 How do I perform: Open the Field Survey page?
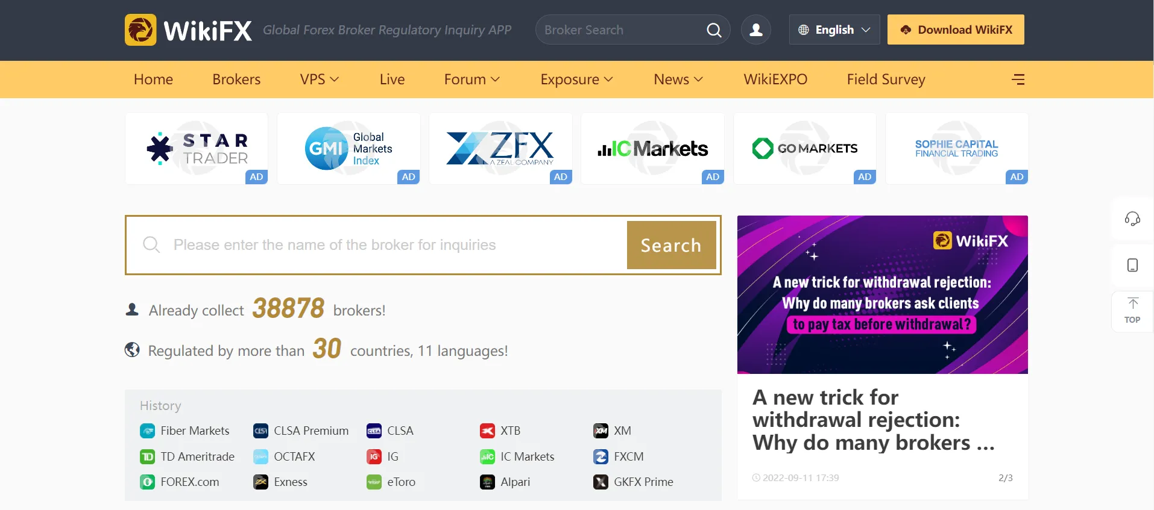pos(886,79)
